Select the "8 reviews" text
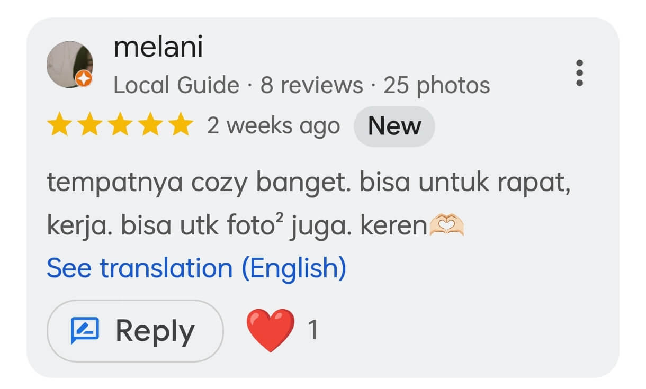The width and height of the screenshot is (646, 389). coord(311,85)
